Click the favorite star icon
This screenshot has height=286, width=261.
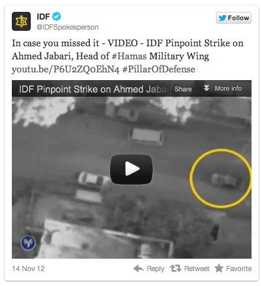coord(219,268)
